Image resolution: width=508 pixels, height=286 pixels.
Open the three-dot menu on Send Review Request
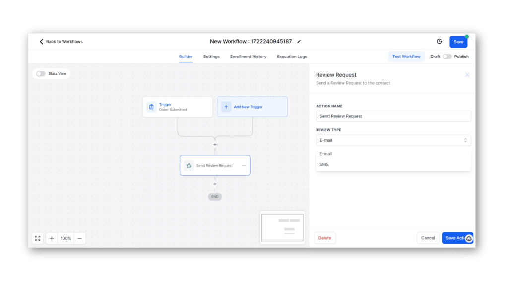pyautogui.click(x=244, y=165)
